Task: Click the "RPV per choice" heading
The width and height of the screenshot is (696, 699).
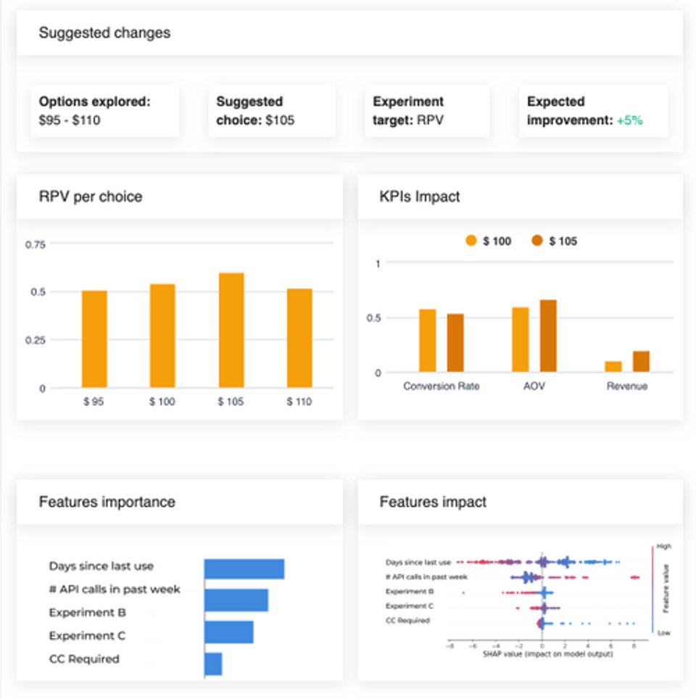Action: point(91,197)
